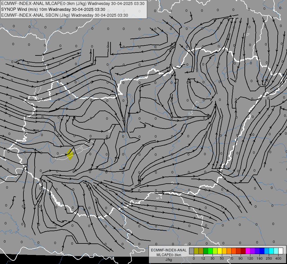Click the SYNOP Wind 10m header line
This screenshot has height=264, width=287.
point(53,9)
